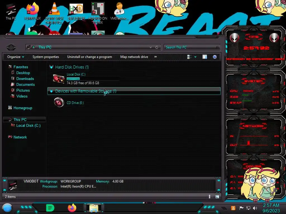Open the green chat app on taskbar
The image size is (286, 214).
coord(50,208)
